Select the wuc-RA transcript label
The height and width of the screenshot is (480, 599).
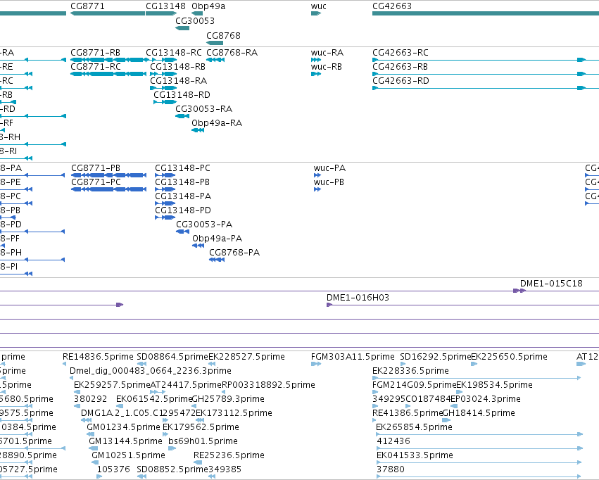click(327, 52)
